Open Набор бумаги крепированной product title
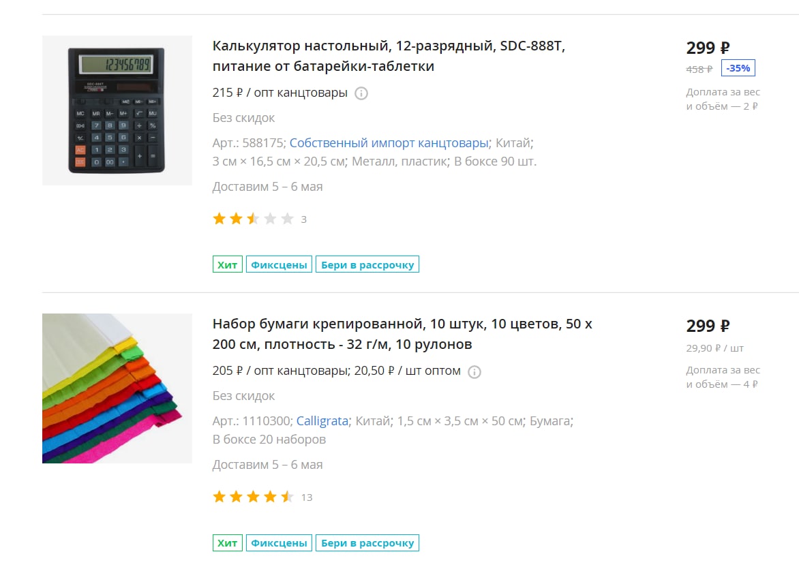Screen dimensions: 799x567 coord(402,334)
